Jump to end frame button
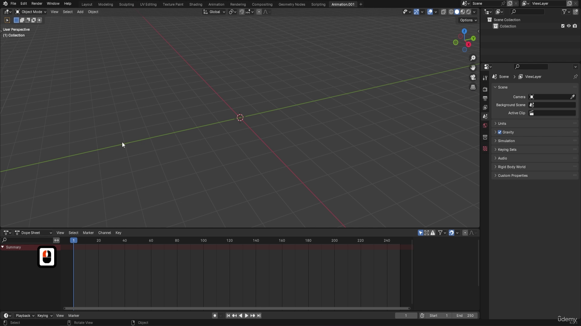 pos(259,315)
